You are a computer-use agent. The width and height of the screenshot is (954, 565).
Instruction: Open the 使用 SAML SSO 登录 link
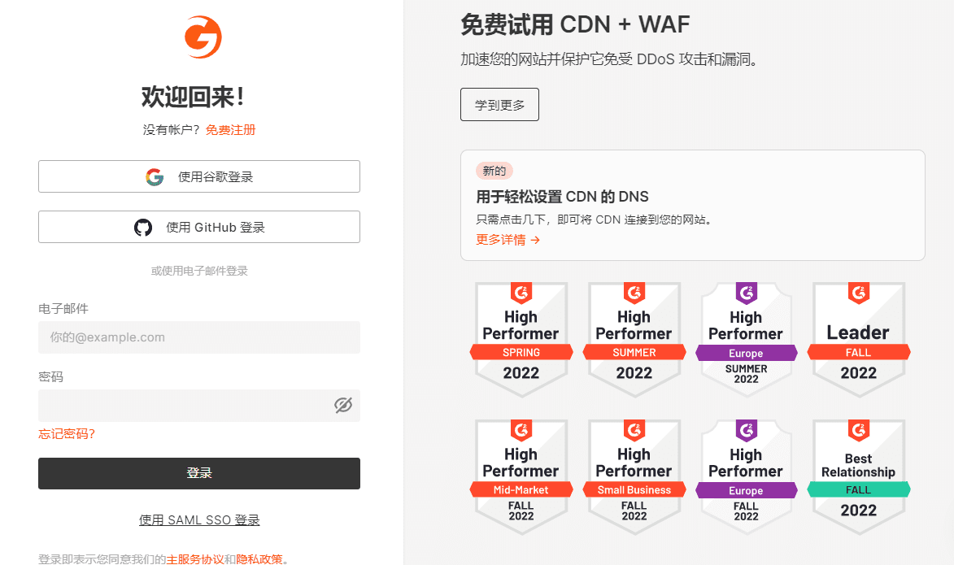pos(199,520)
